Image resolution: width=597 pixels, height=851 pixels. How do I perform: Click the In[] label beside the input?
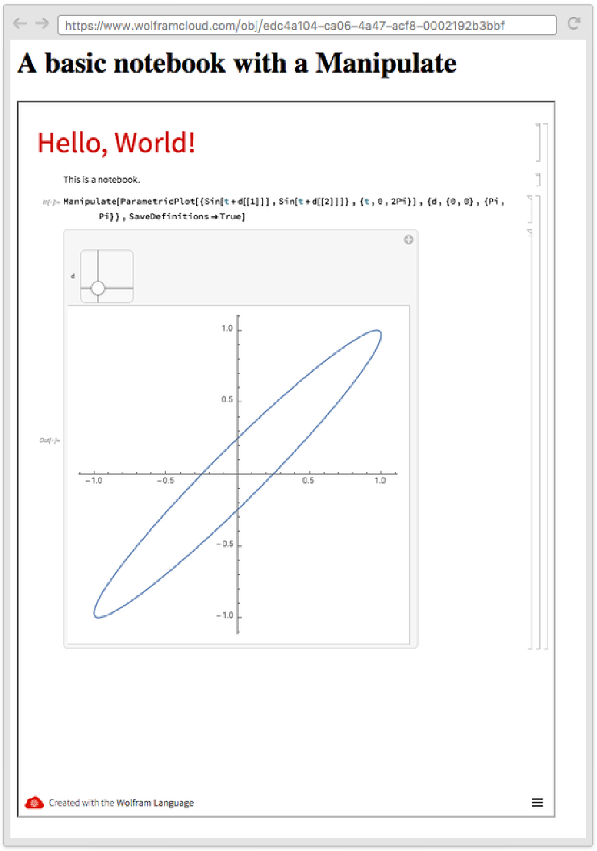[51, 202]
